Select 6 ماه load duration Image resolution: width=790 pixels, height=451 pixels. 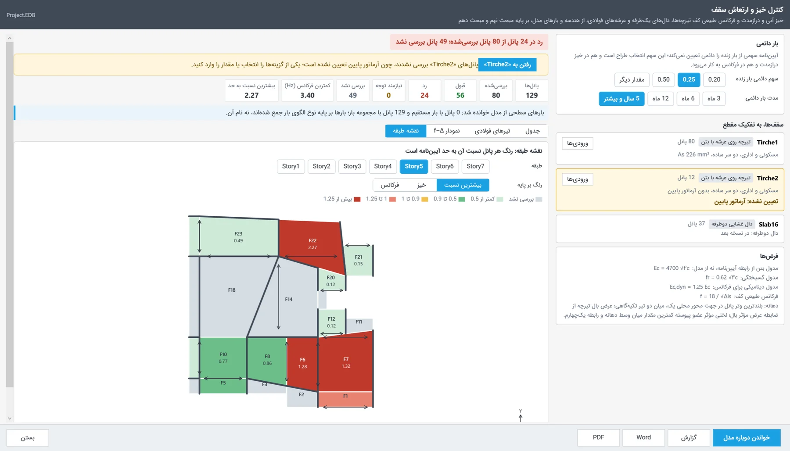(x=688, y=99)
